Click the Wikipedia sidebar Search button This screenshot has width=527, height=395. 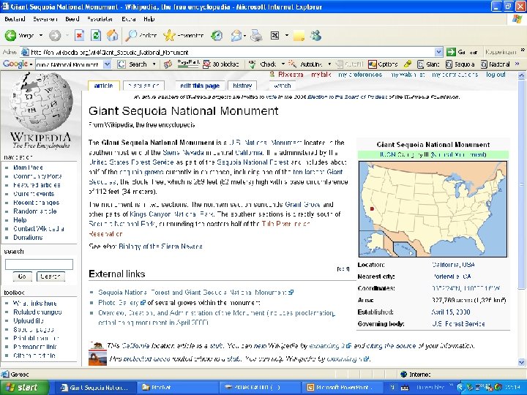coord(51,276)
